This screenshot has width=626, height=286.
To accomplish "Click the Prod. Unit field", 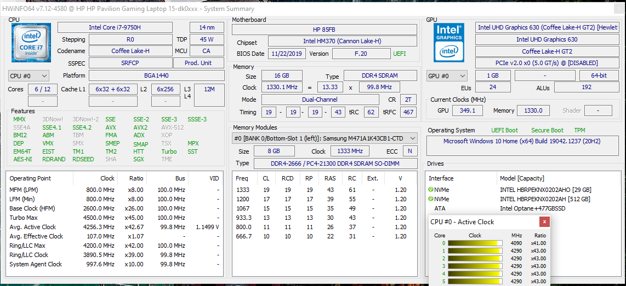I will [x=198, y=63].
